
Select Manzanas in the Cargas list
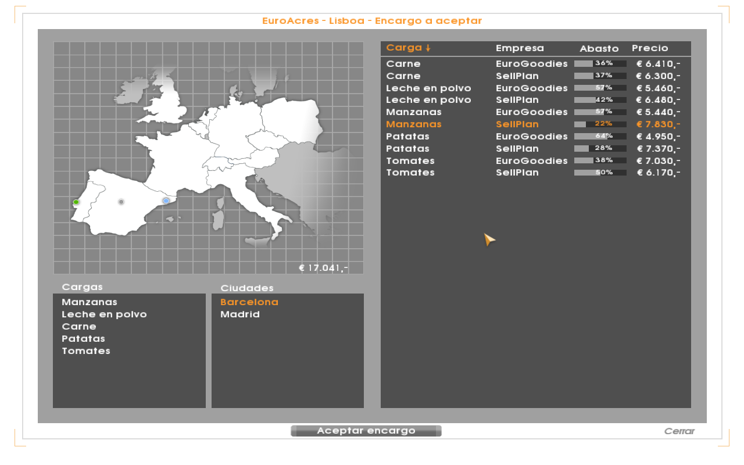click(90, 302)
